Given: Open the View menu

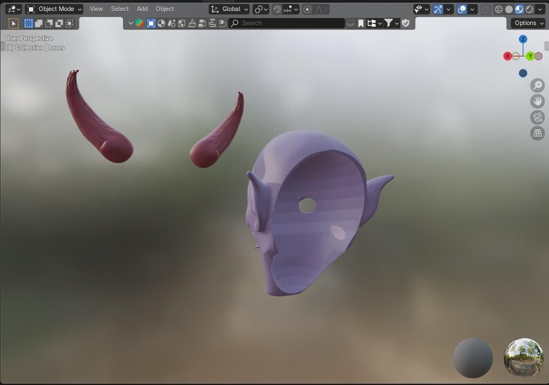Looking at the screenshot, I should click(x=96, y=9).
